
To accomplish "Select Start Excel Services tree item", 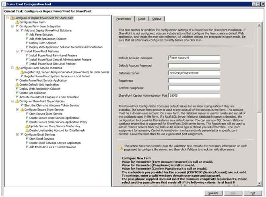I will 41,139.
